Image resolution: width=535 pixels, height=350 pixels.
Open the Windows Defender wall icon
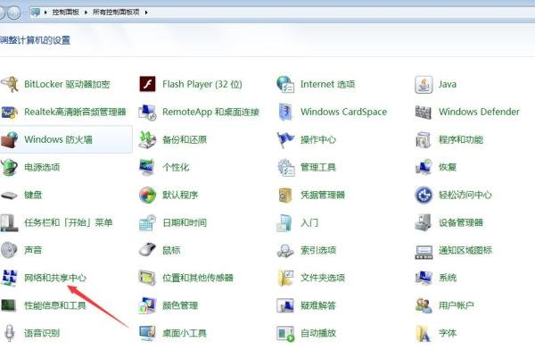[424, 112]
